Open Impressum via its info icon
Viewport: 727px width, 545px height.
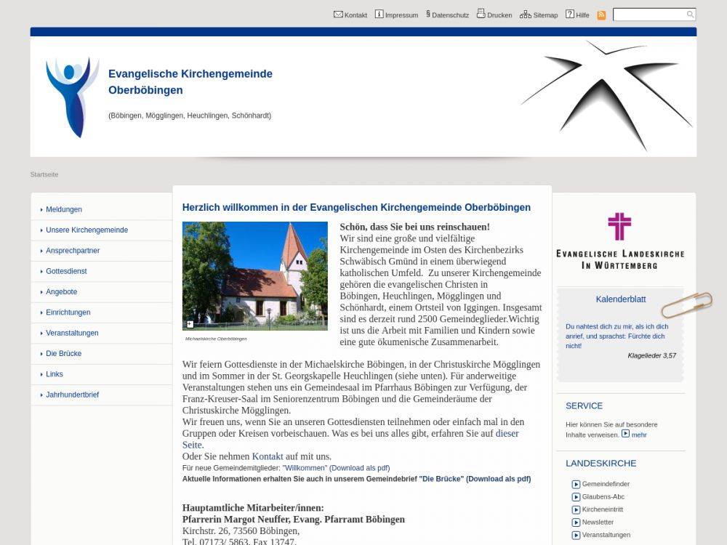(379, 15)
